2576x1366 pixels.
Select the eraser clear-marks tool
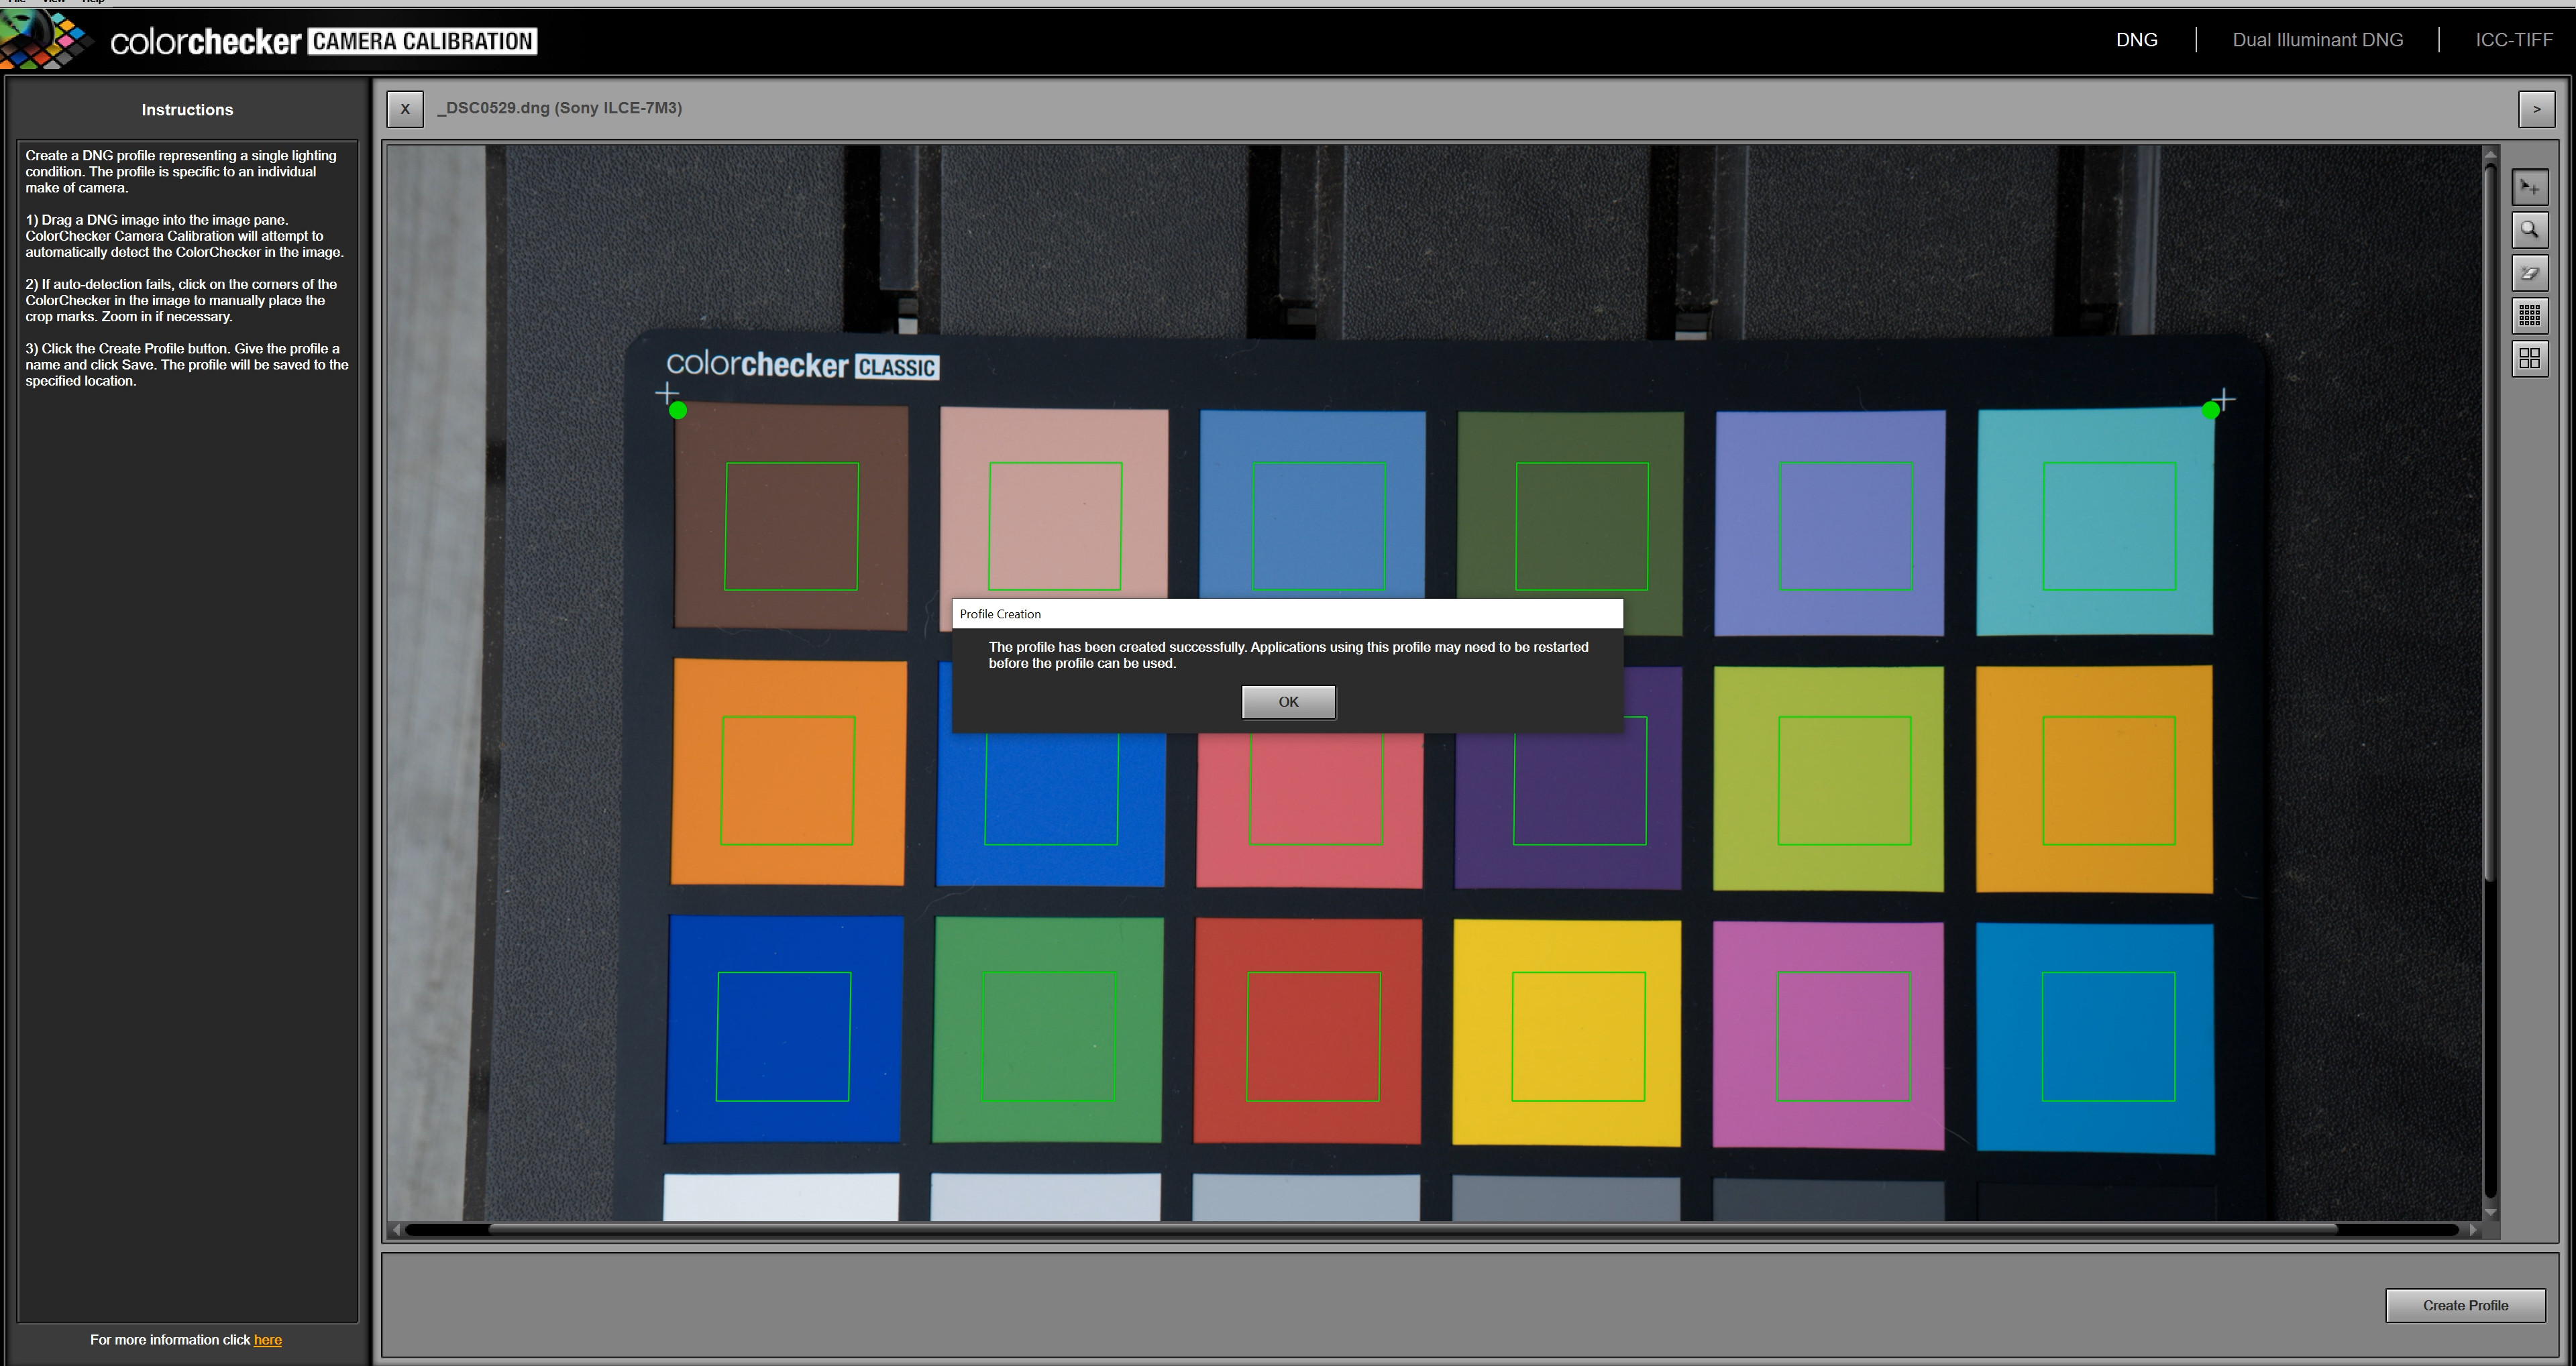coord(2529,273)
